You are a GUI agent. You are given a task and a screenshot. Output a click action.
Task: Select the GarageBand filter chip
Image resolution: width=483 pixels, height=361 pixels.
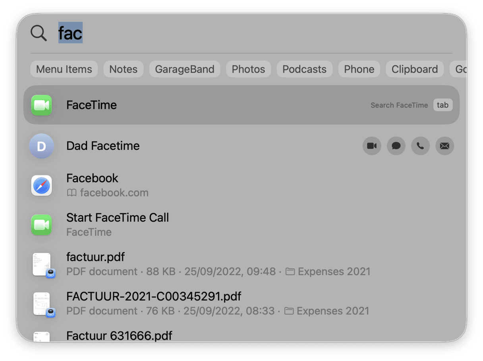pyautogui.click(x=185, y=69)
